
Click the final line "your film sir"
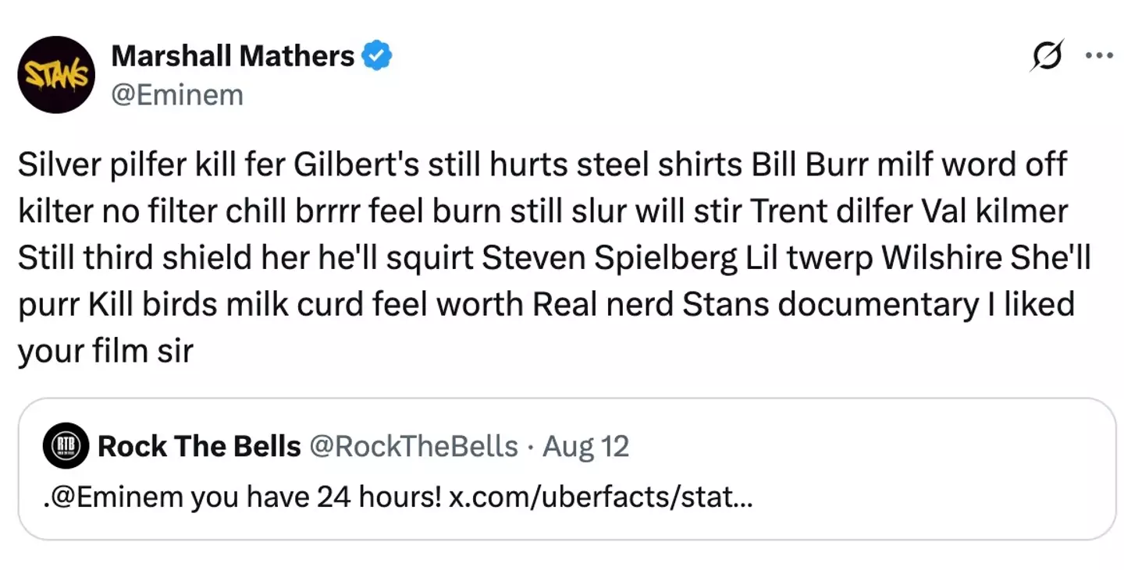tap(105, 352)
